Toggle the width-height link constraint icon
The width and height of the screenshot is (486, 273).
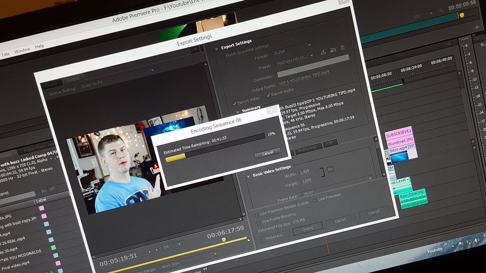(330, 170)
